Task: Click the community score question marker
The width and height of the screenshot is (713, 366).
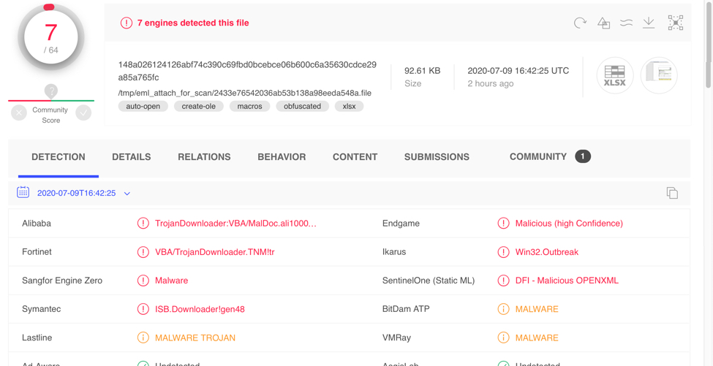Action: click(x=51, y=91)
